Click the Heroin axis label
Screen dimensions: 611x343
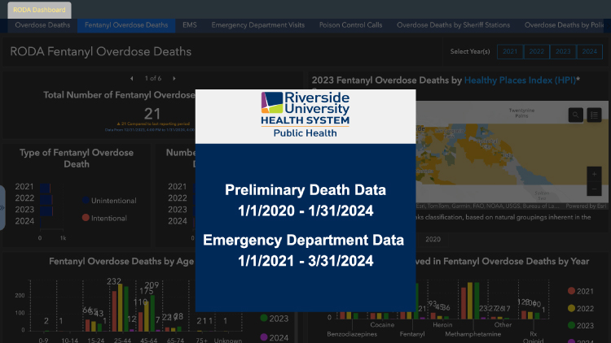coord(442,325)
